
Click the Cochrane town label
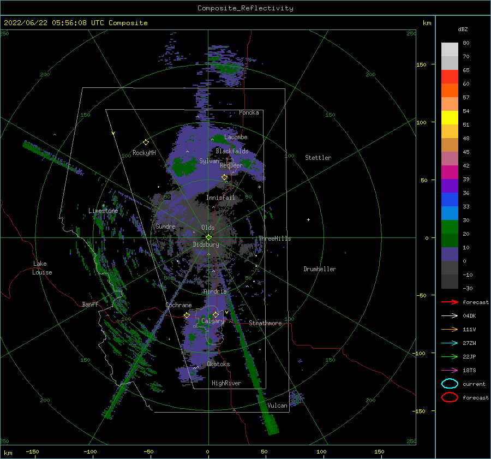point(178,305)
